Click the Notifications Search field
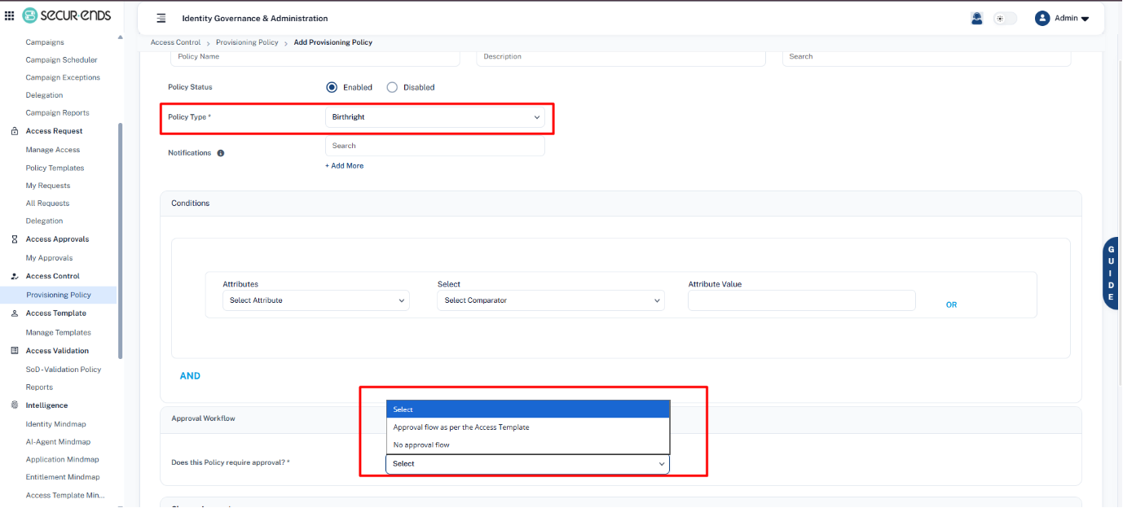The image size is (1123, 508). pyautogui.click(x=435, y=146)
